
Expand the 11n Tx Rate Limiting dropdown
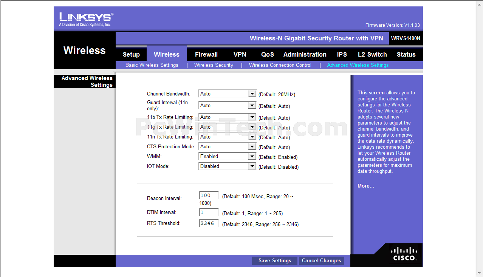coord(228,137)
